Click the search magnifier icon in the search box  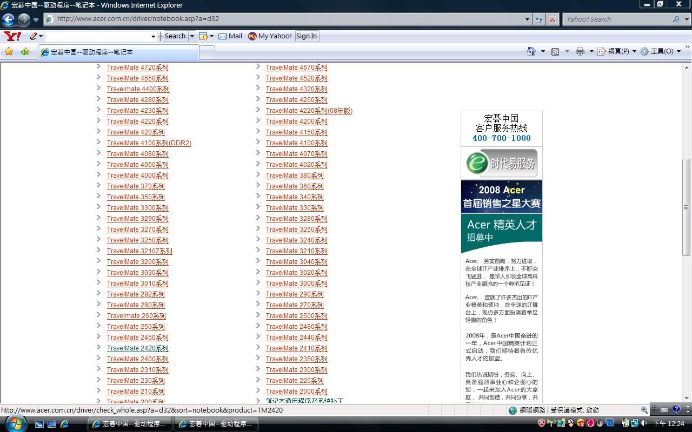pyautogui.click(x=676, y=19)
